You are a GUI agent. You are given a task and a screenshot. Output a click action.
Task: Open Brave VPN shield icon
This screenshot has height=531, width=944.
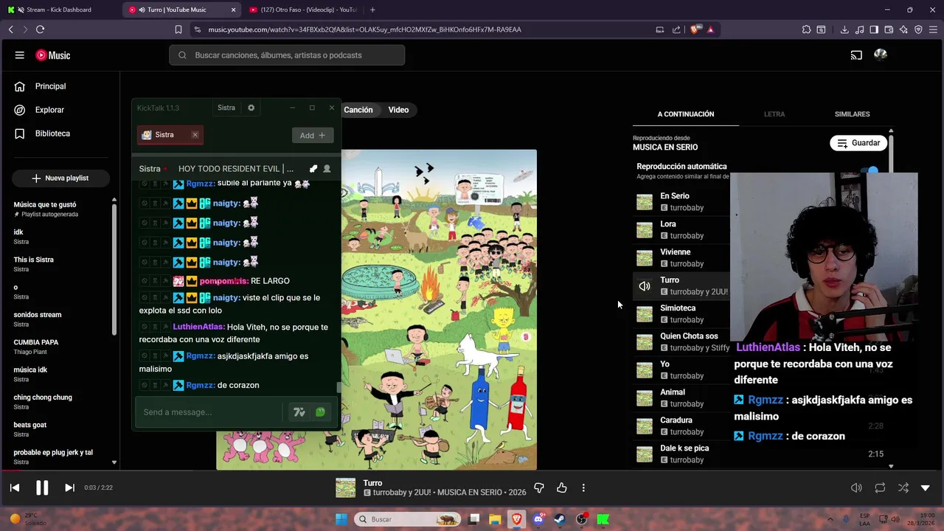[918, 29]
